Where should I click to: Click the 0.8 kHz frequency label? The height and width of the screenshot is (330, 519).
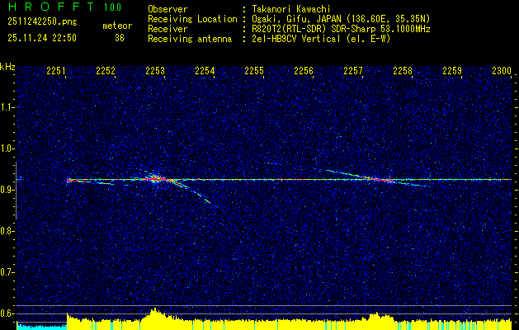(7, 231)
